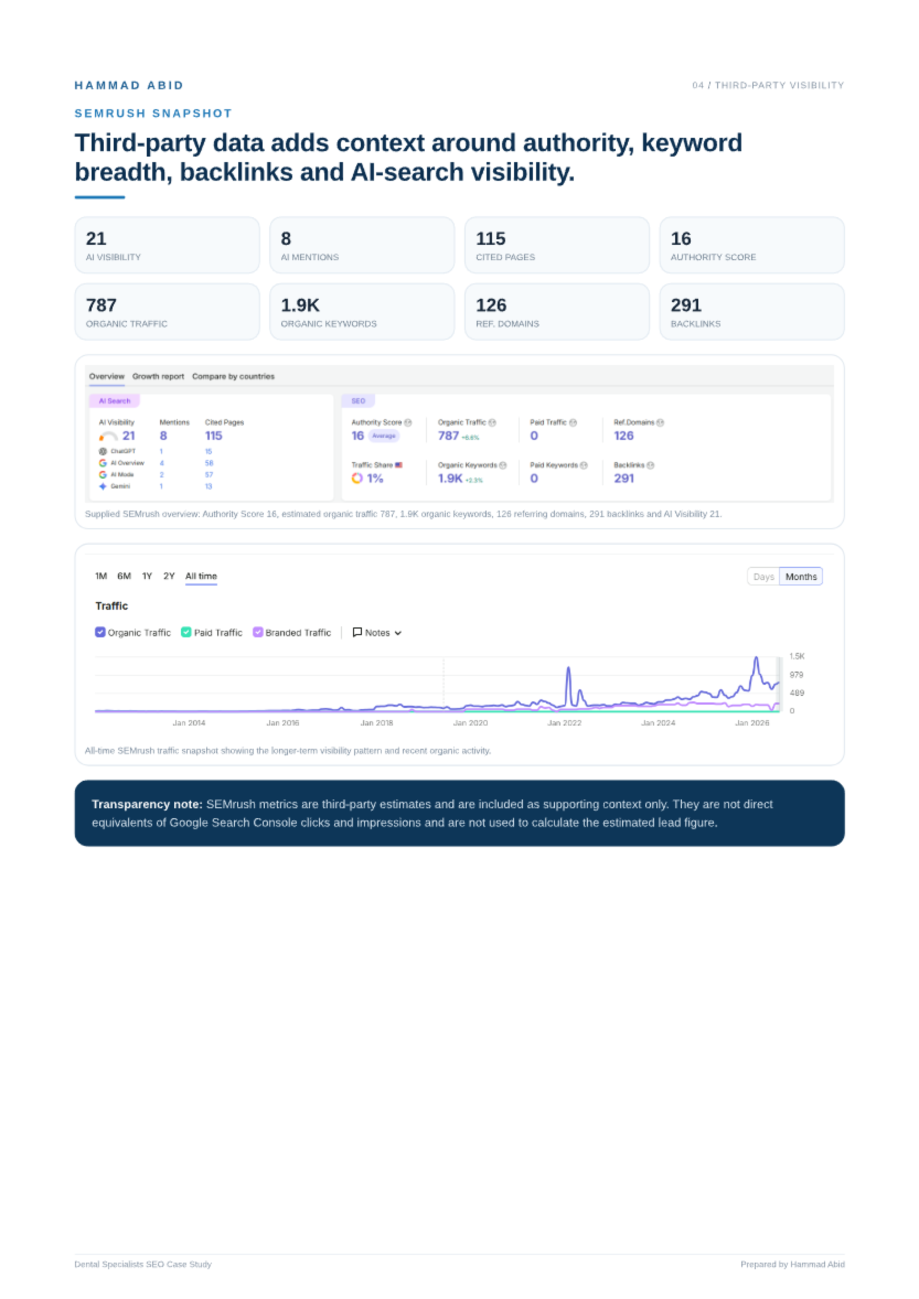This screenshot has width=919, height=1299.
Task: Click the Backlinks value 291 in SEO panel
Action: 623,478
